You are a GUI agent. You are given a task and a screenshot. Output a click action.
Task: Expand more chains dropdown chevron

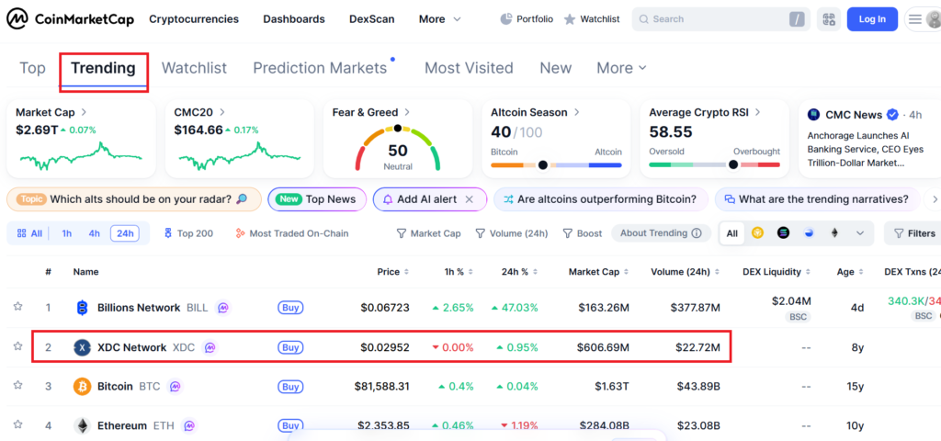pyautogui.click(x=860, y=233)
